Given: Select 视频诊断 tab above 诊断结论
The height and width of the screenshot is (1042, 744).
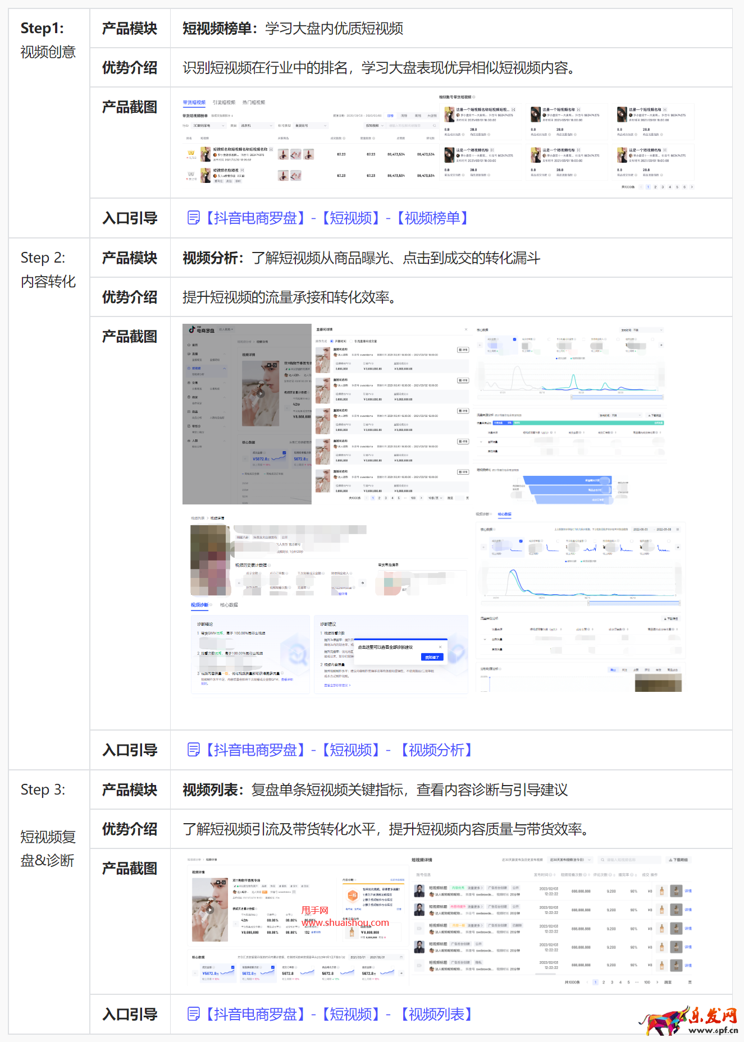Looking at the screenshot, I should pos(199,605).
